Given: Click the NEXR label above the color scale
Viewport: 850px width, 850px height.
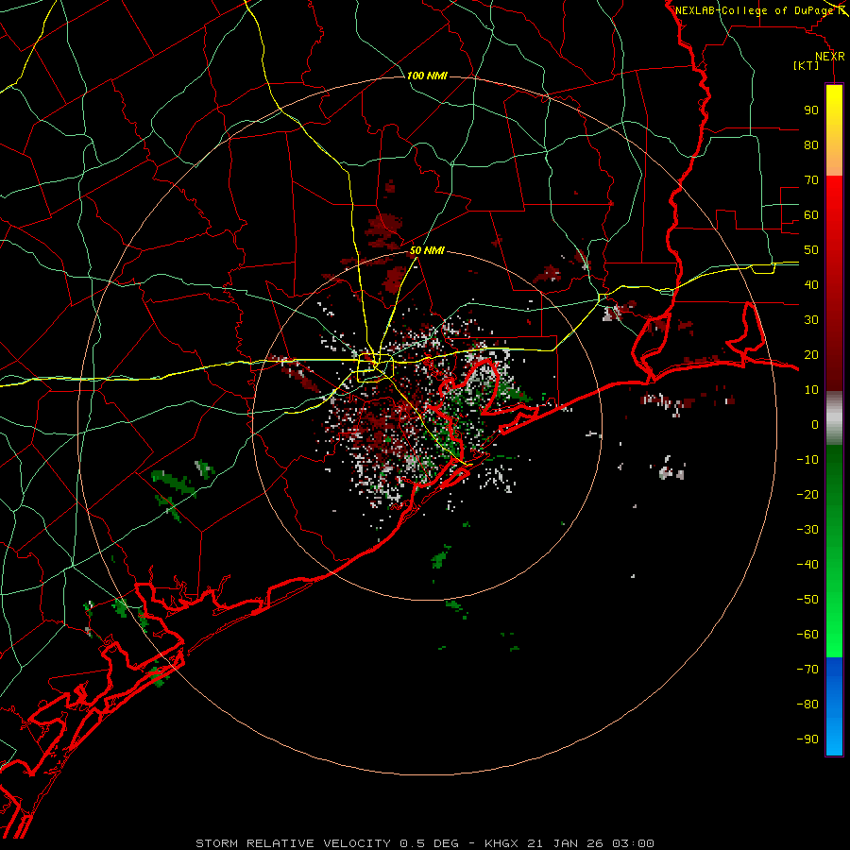Looking at the screenshot, I should pos(829,57).
